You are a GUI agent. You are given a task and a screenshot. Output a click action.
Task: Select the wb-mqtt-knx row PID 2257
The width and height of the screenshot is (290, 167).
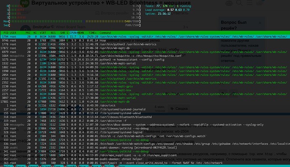coord(145,90)
